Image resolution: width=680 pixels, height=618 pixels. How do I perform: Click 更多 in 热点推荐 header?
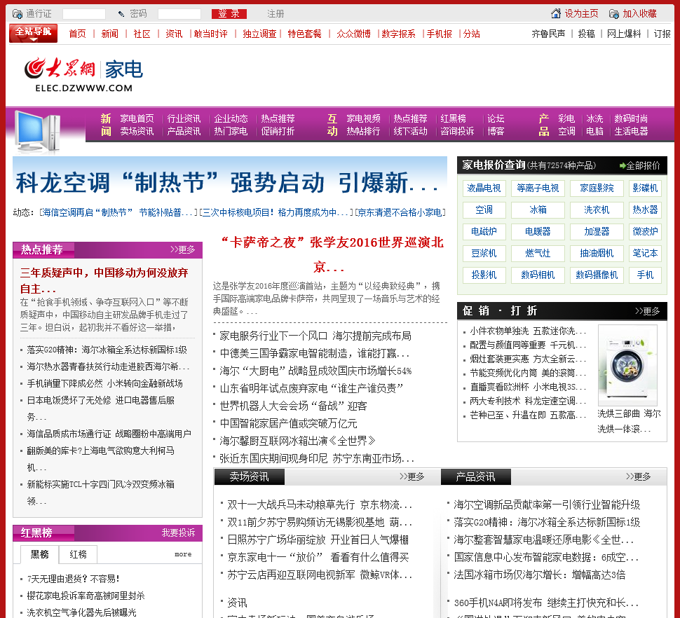coord(182,249)
